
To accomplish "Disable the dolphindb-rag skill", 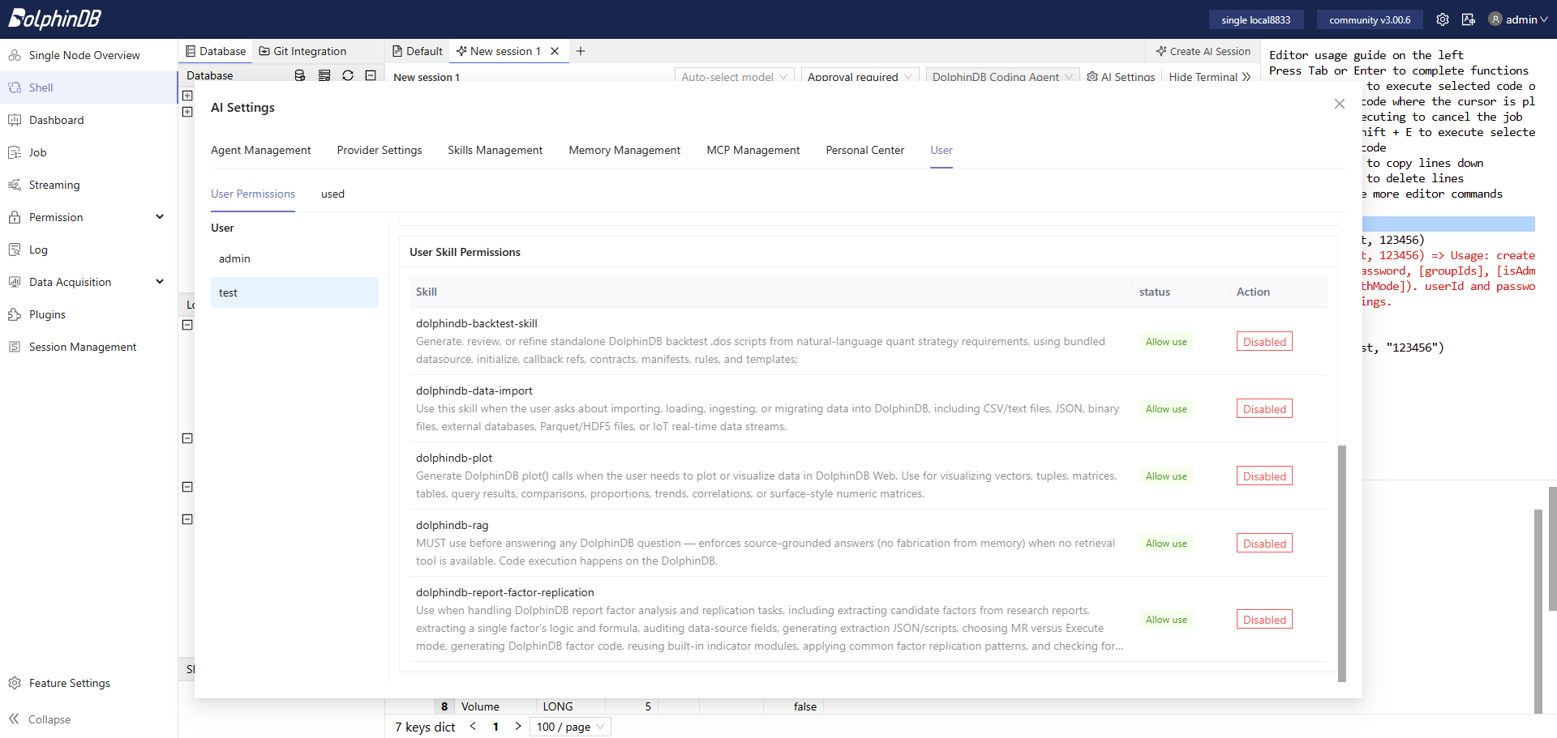I will click(x=1264, y=544).
